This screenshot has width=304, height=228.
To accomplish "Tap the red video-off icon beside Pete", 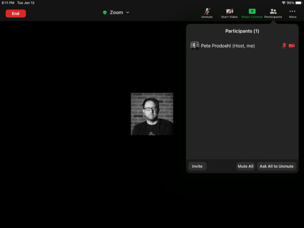I will point(292,46).
